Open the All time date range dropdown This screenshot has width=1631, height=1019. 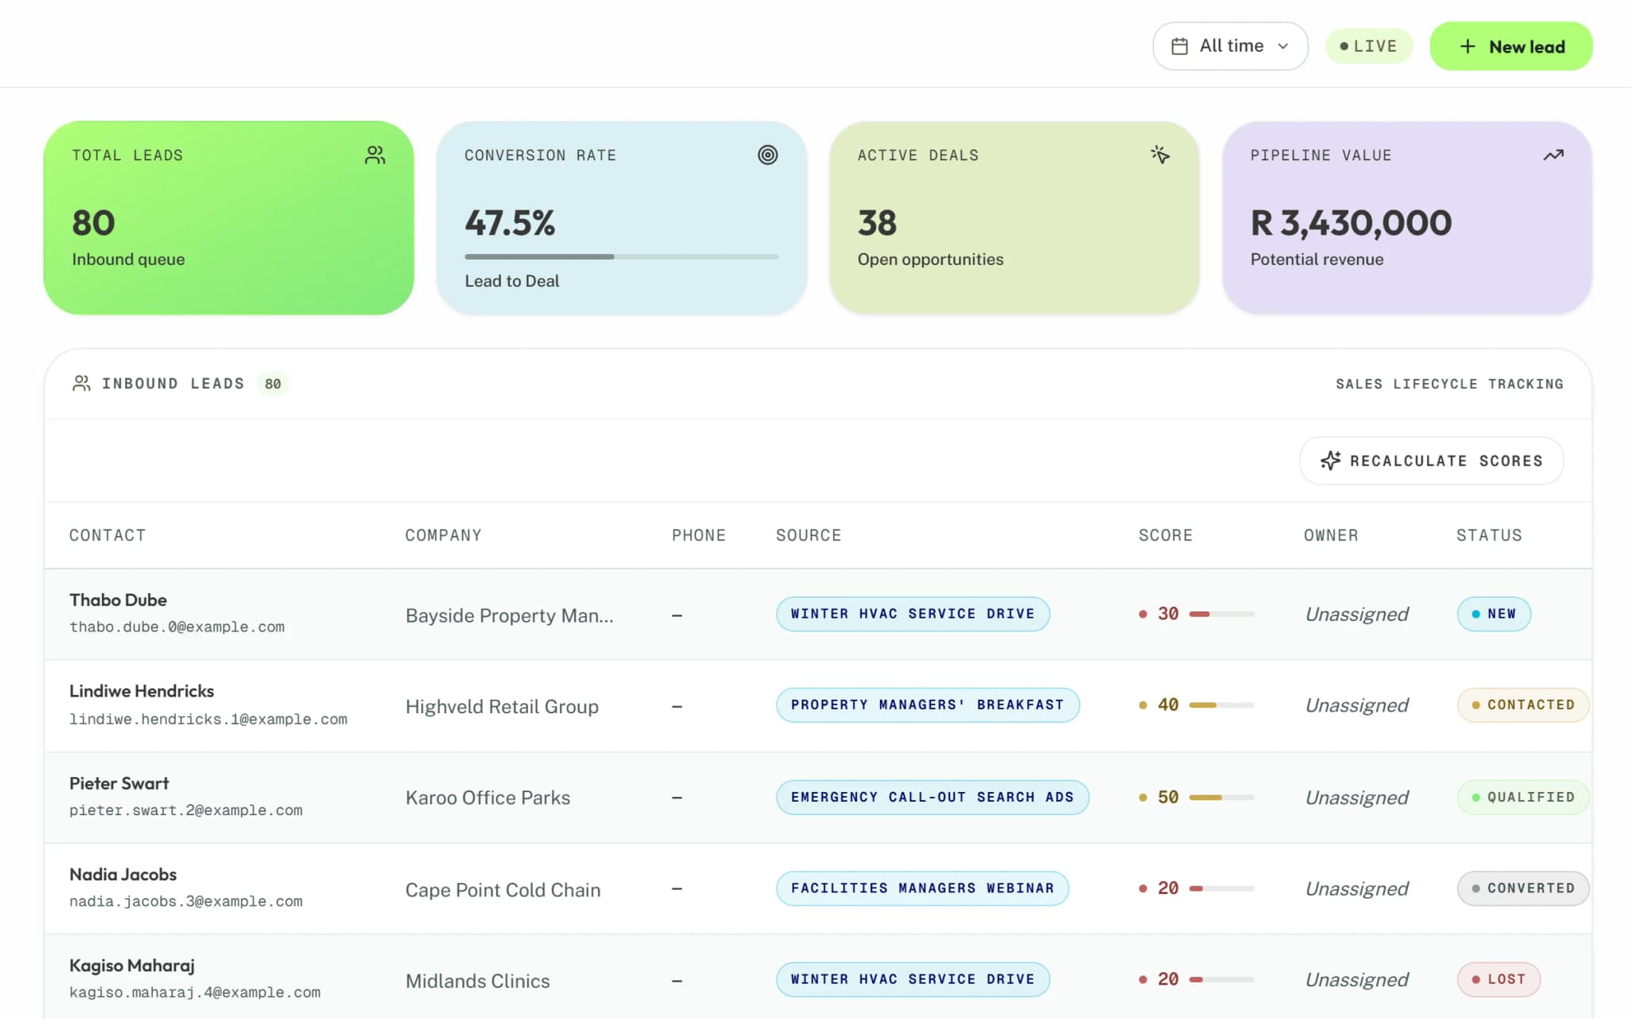tap(1230, 46)
